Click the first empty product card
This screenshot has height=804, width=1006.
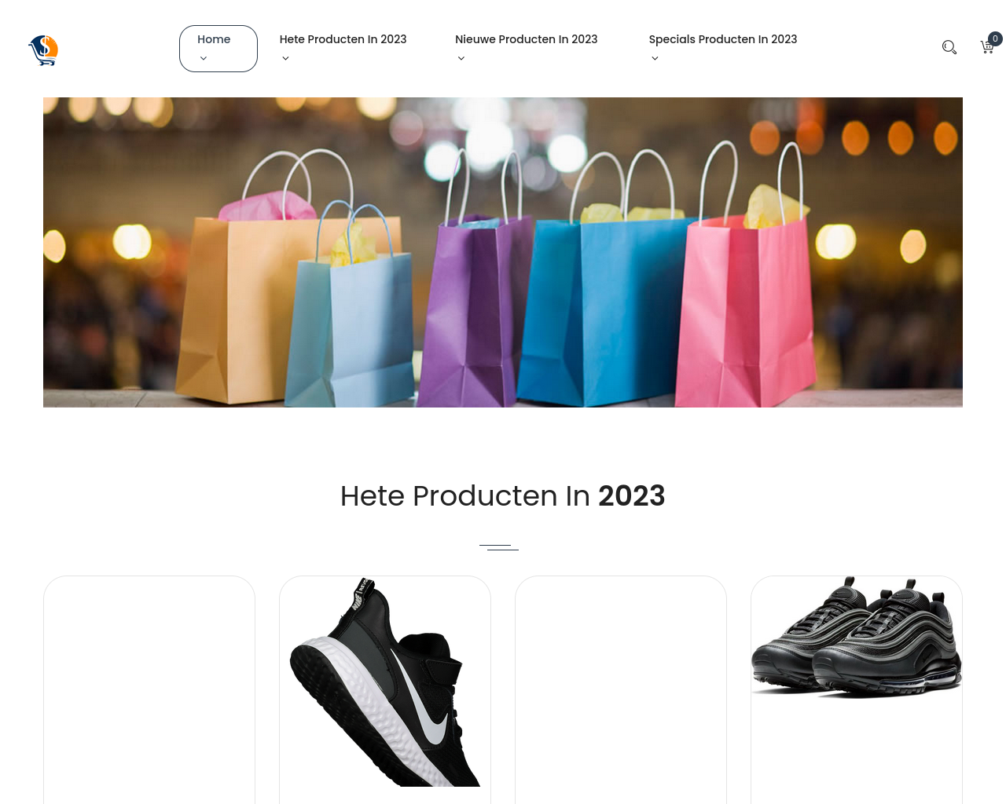[x=149, y=689]
